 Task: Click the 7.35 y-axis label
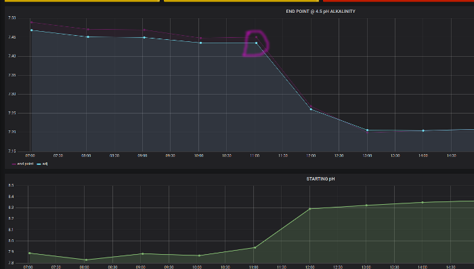(12, 75)
